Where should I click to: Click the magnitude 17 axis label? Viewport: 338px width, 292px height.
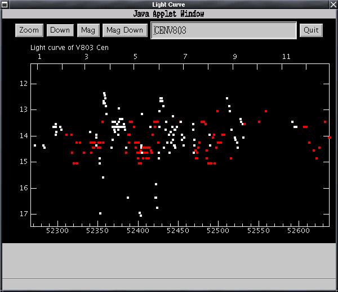pyautogui.click(x=24, y=214)
